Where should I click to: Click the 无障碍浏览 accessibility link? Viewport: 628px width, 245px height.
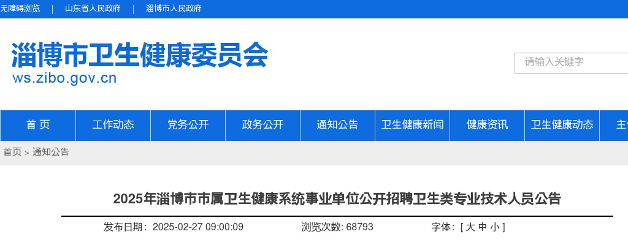coord(20,9)
